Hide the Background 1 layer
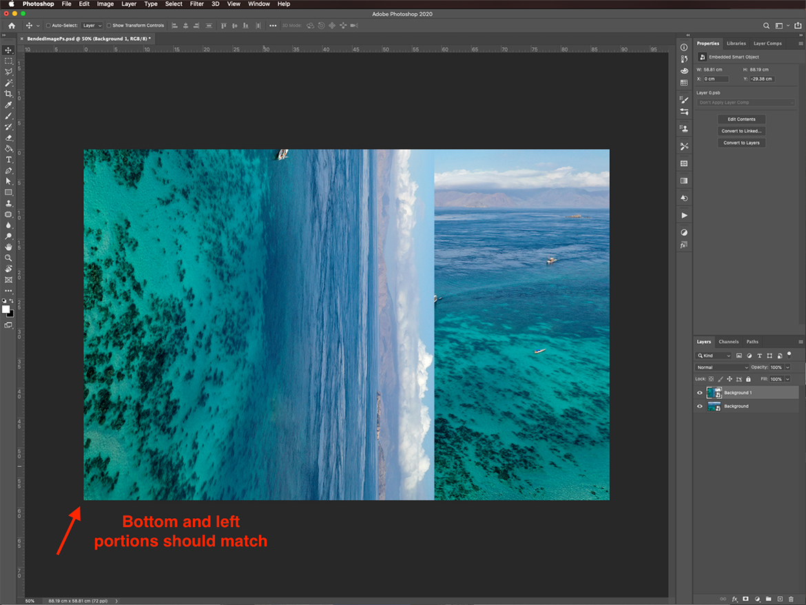806x605 pixels. [700, 393]
